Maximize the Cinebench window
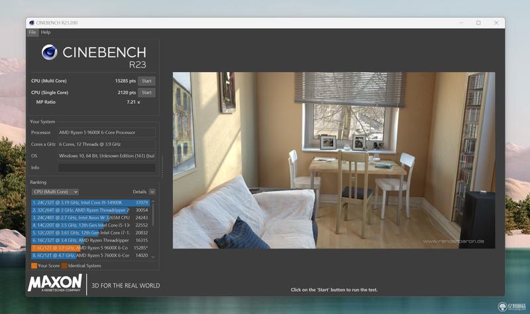 click(478, 22)
